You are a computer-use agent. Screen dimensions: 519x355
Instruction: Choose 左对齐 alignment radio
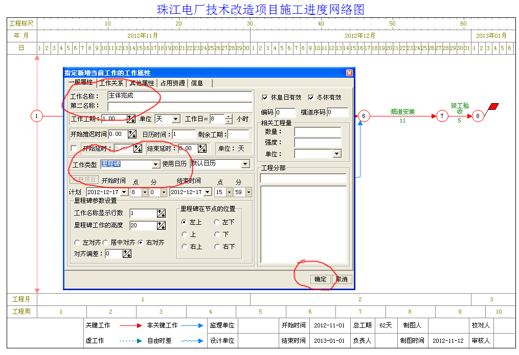(x=77, y=243)
